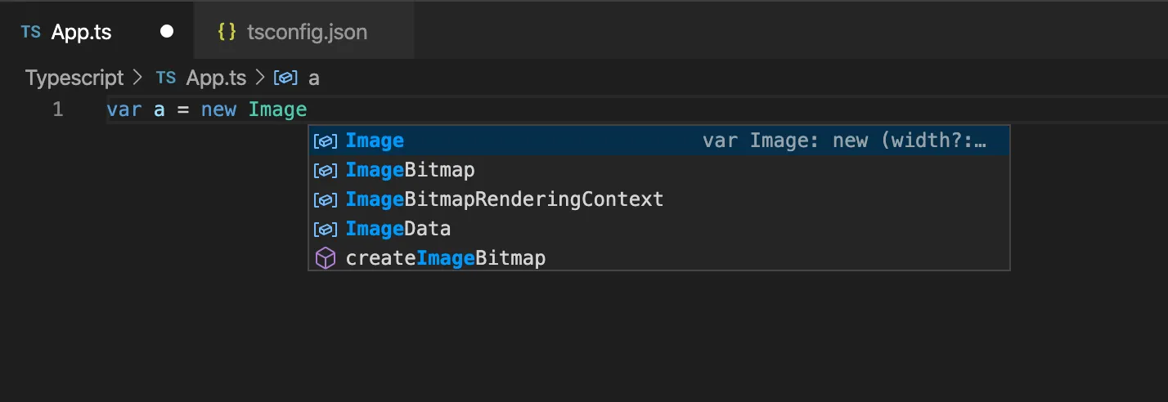Image resolution: width=1168 pixels, height=402 pixels.
Task: Click the purple cube icon beside createImageBitmap
Action: point(326,258)
